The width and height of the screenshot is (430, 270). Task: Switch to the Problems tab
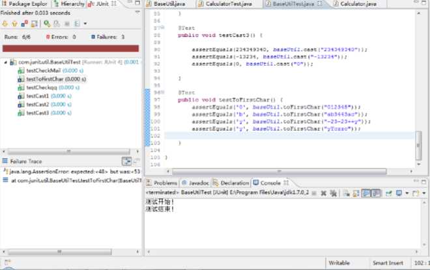pos(162,183)
